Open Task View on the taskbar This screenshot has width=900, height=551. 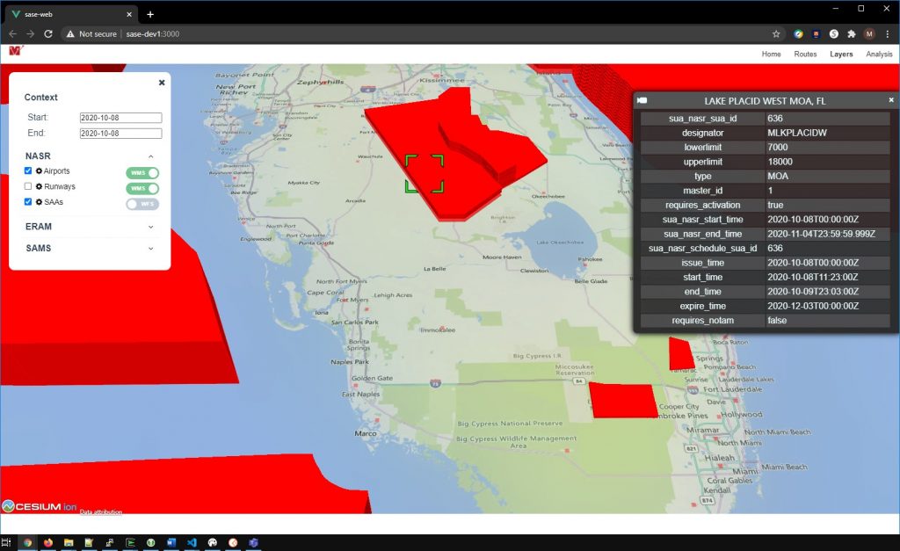tap(6, 542)
